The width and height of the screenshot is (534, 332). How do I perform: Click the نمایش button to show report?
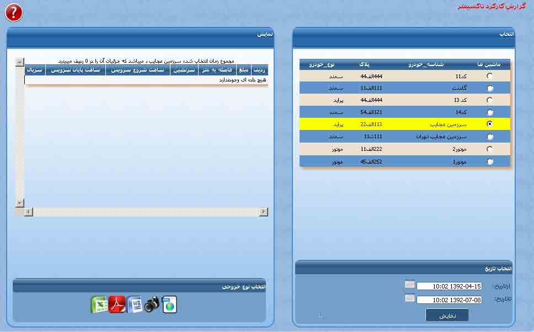(x=447, y=315)
